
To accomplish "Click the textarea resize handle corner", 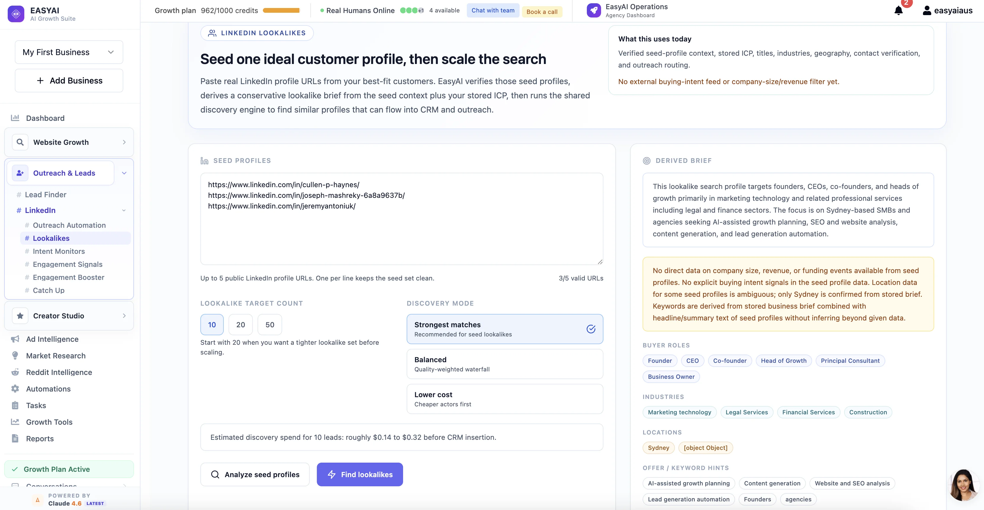I will click(600, 262).
